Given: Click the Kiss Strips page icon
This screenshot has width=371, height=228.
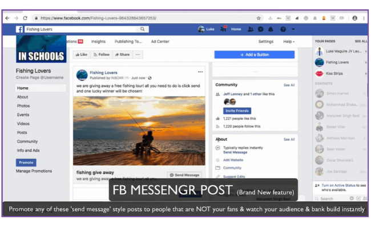Looking at the screenshot, I should click(x=319, y=74).
